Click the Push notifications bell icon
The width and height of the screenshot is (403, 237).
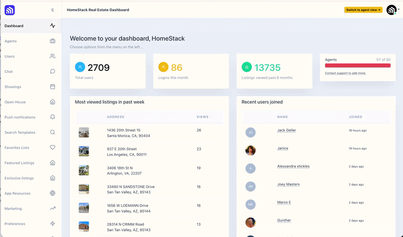(52, 117)
